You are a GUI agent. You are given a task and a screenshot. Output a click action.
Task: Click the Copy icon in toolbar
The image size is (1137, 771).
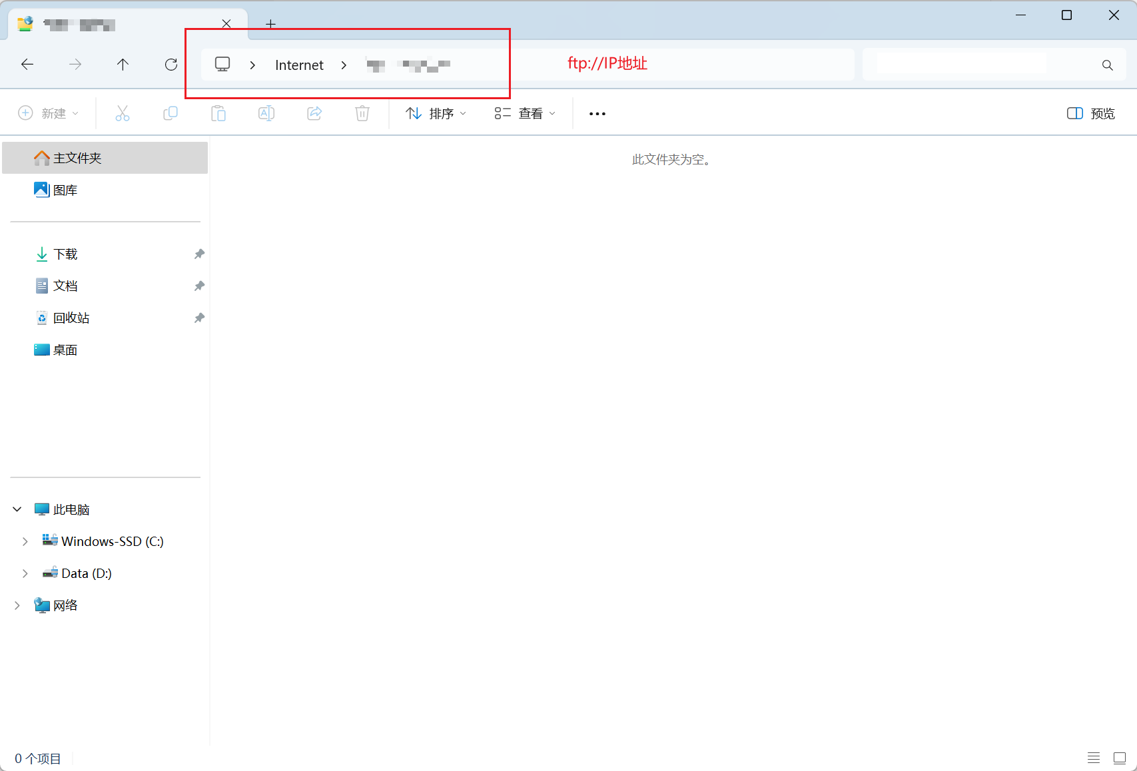pyautogui.click(x=171, y=113)
